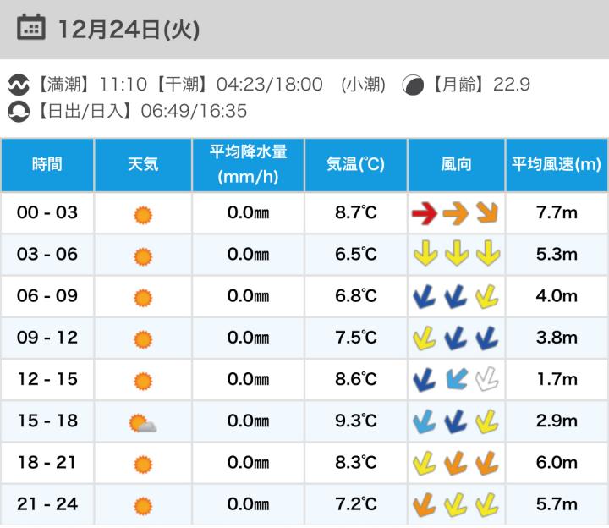609x528 pixels.
Task: Click the wind speed 1.7m
Action: tap(557, 379)
